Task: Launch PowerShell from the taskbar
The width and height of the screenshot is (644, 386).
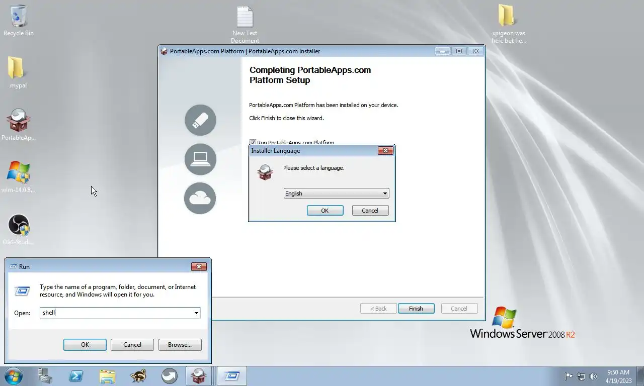Action: tap(76, 376)
